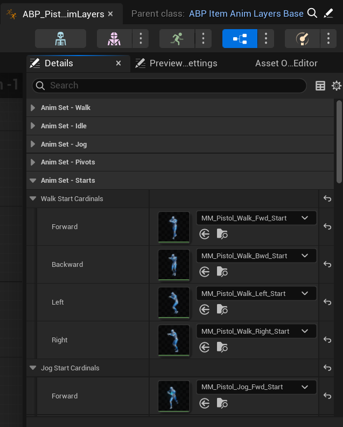Viewport: 343px width, 427px height.
Task: Reset Walk Right animation to default
Action: coord(327,340)
